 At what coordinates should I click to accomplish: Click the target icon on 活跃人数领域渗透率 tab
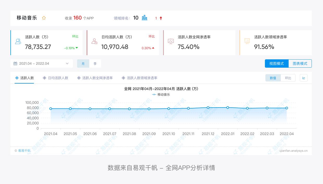[x=123, y=78]
